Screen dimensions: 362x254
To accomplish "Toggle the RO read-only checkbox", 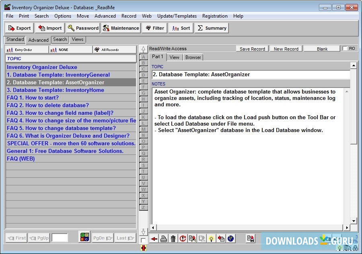I will tap(345, 49).
